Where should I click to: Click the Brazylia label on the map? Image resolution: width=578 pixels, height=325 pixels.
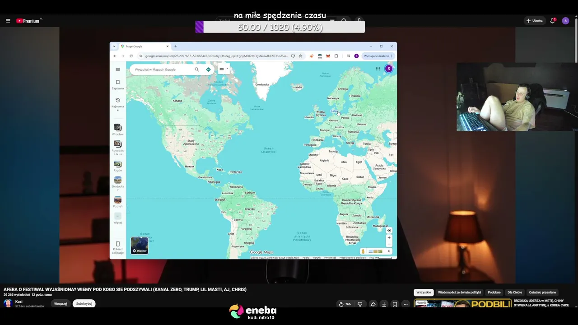coord(250,209)
